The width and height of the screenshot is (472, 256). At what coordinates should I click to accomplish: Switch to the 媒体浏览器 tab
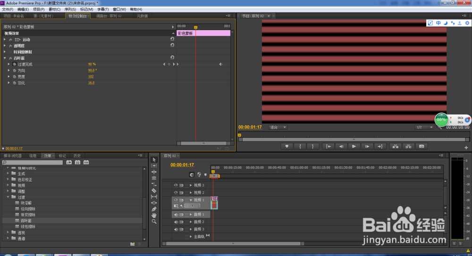pyautogui.click(x=13, y=156)
